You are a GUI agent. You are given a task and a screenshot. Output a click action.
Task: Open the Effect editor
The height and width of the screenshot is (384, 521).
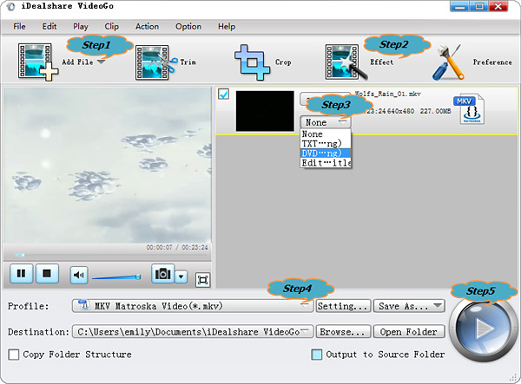(359, 62)
